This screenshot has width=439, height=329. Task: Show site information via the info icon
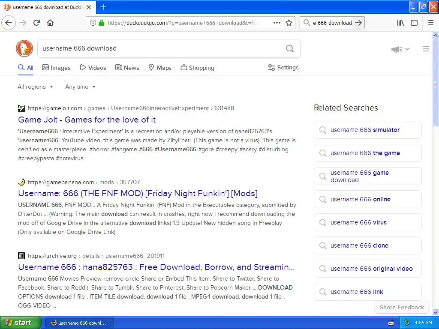(x=93, y=23)
